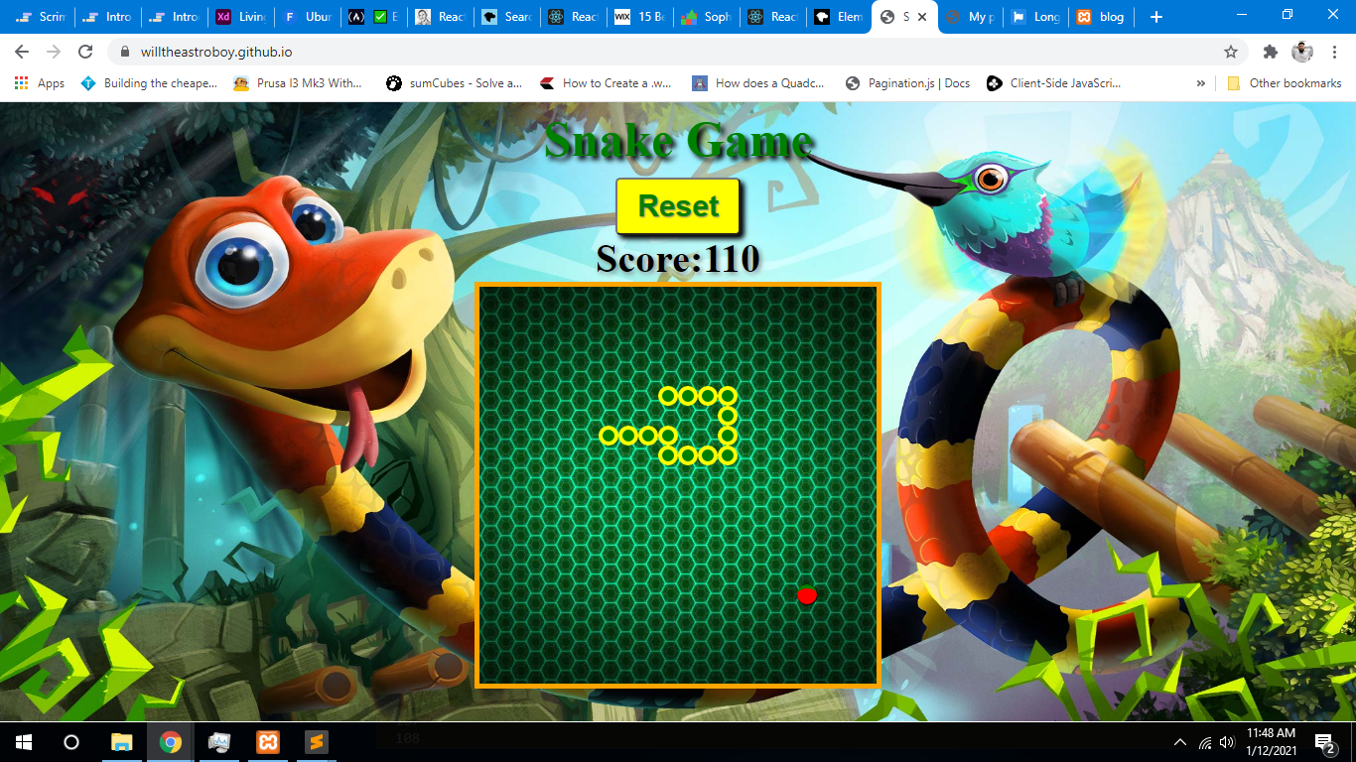Navigate back using the back arrow

click(x=20, y=52)
